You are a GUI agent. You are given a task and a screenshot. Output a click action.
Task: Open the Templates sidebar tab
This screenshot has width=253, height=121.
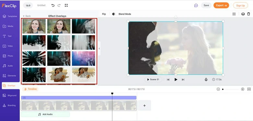[10, 16]
